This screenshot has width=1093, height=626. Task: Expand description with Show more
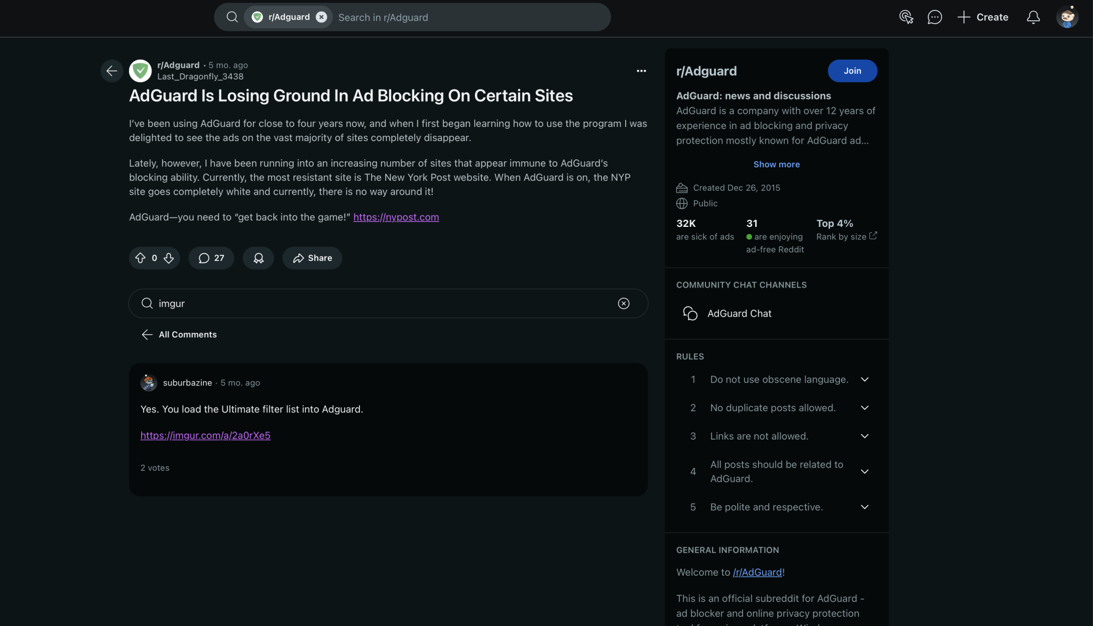click(x=777, y=165)
